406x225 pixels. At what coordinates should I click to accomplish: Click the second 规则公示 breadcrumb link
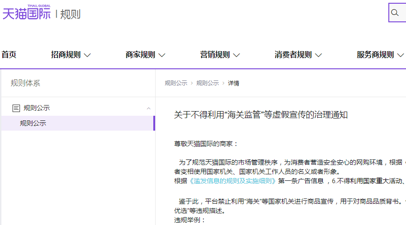(208, 83)
